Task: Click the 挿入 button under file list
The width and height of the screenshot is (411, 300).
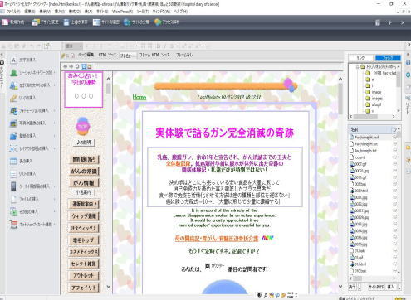Action: click(391, 287)
